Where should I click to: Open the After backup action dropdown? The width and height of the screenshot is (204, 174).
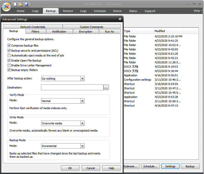pos(82,79)
